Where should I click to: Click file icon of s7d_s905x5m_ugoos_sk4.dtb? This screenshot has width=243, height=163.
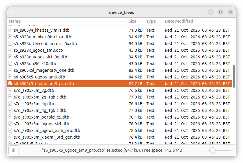tap(10, 123)
